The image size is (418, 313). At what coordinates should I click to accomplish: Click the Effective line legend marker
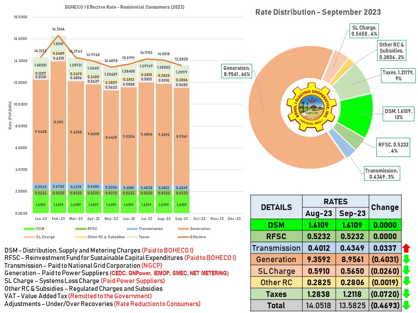(185, 237)
